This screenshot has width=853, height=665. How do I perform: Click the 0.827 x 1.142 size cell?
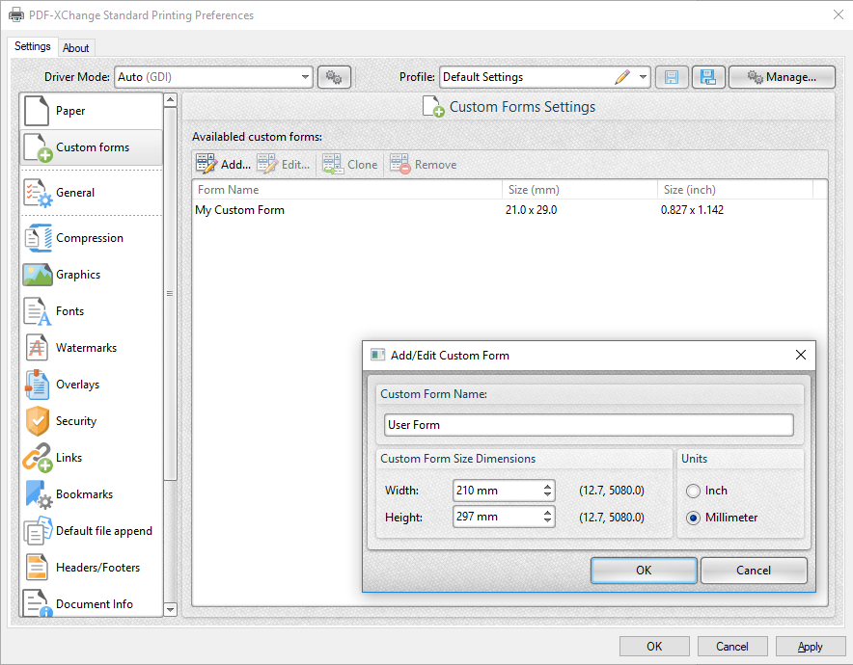(692, 210)
